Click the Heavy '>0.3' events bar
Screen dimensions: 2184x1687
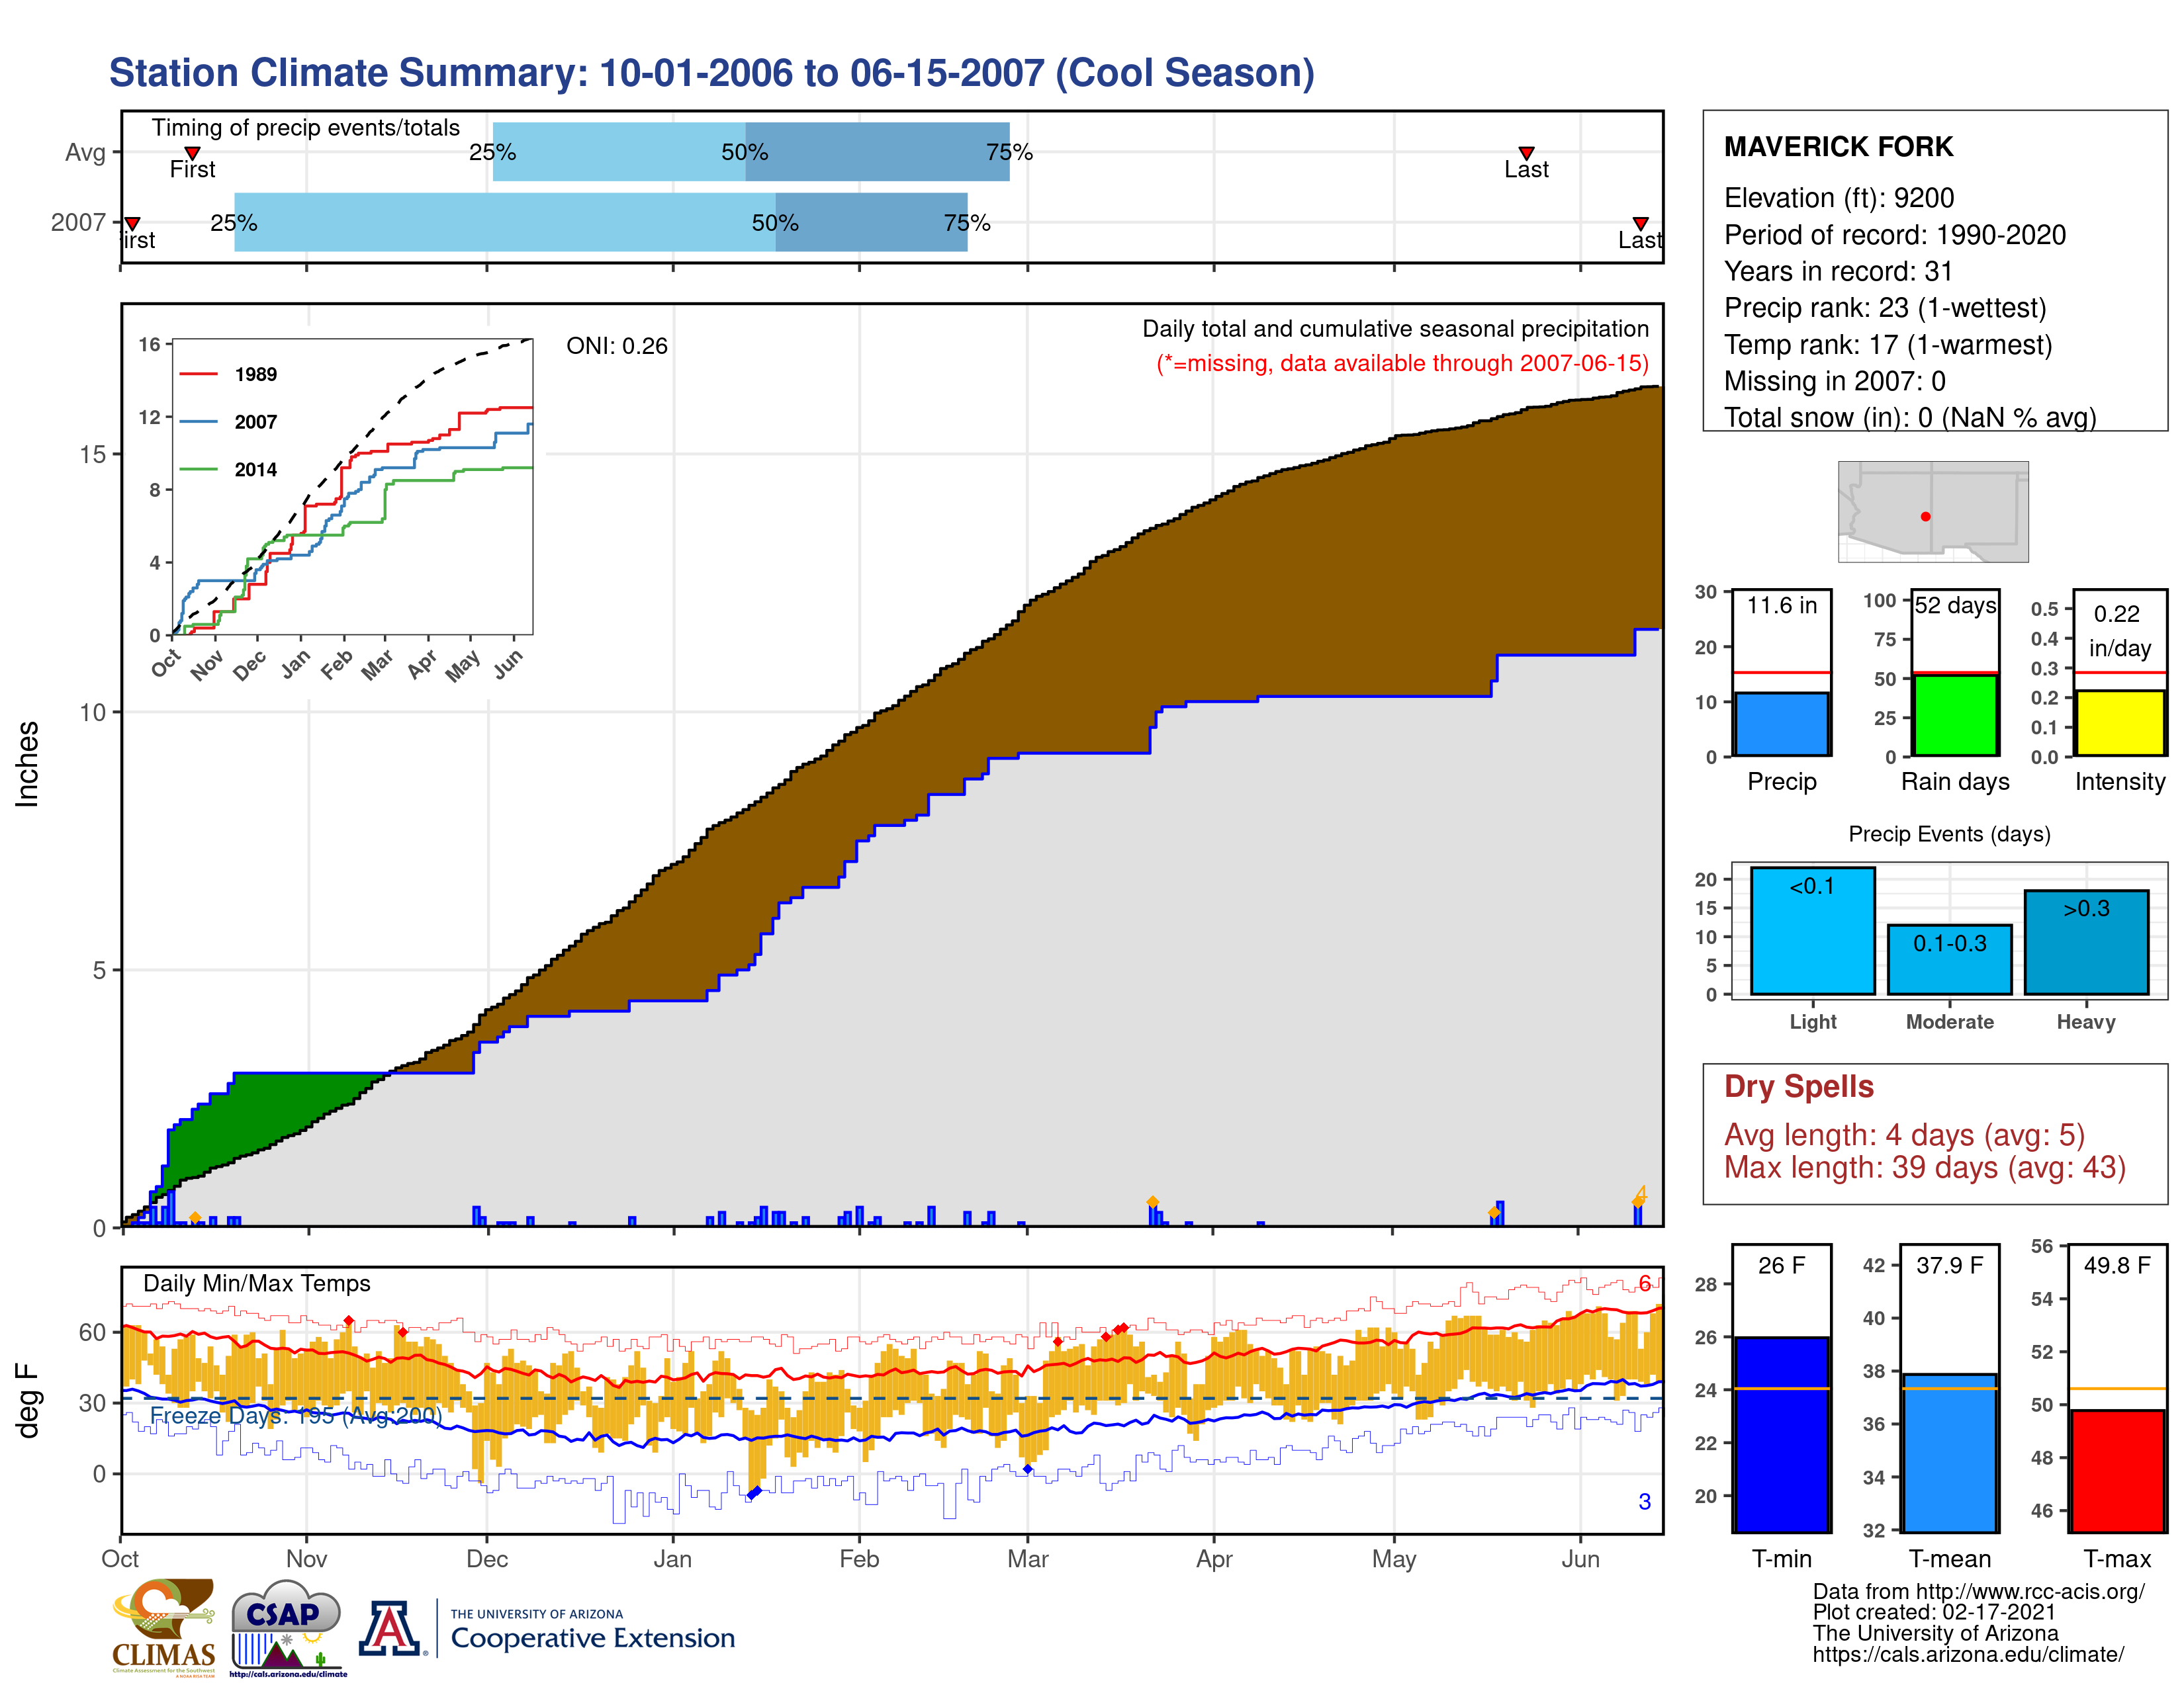pos(2086,941)
